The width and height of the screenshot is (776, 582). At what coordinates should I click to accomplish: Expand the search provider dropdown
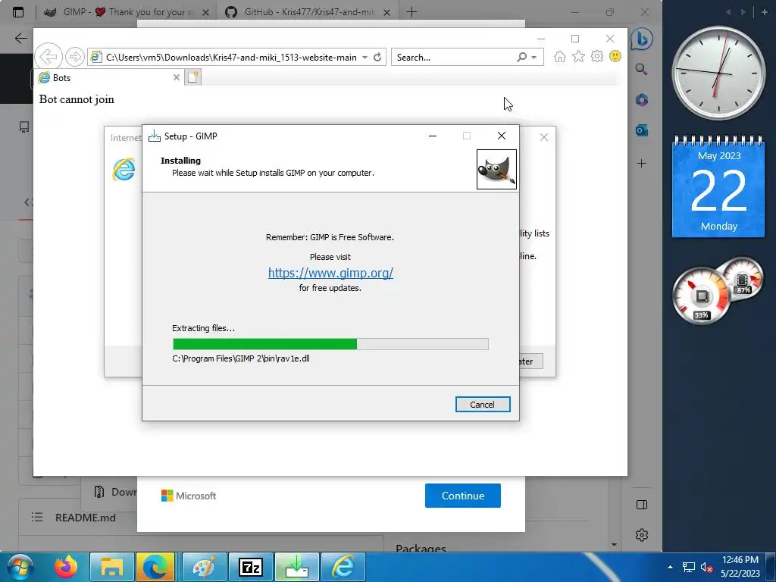534,58
